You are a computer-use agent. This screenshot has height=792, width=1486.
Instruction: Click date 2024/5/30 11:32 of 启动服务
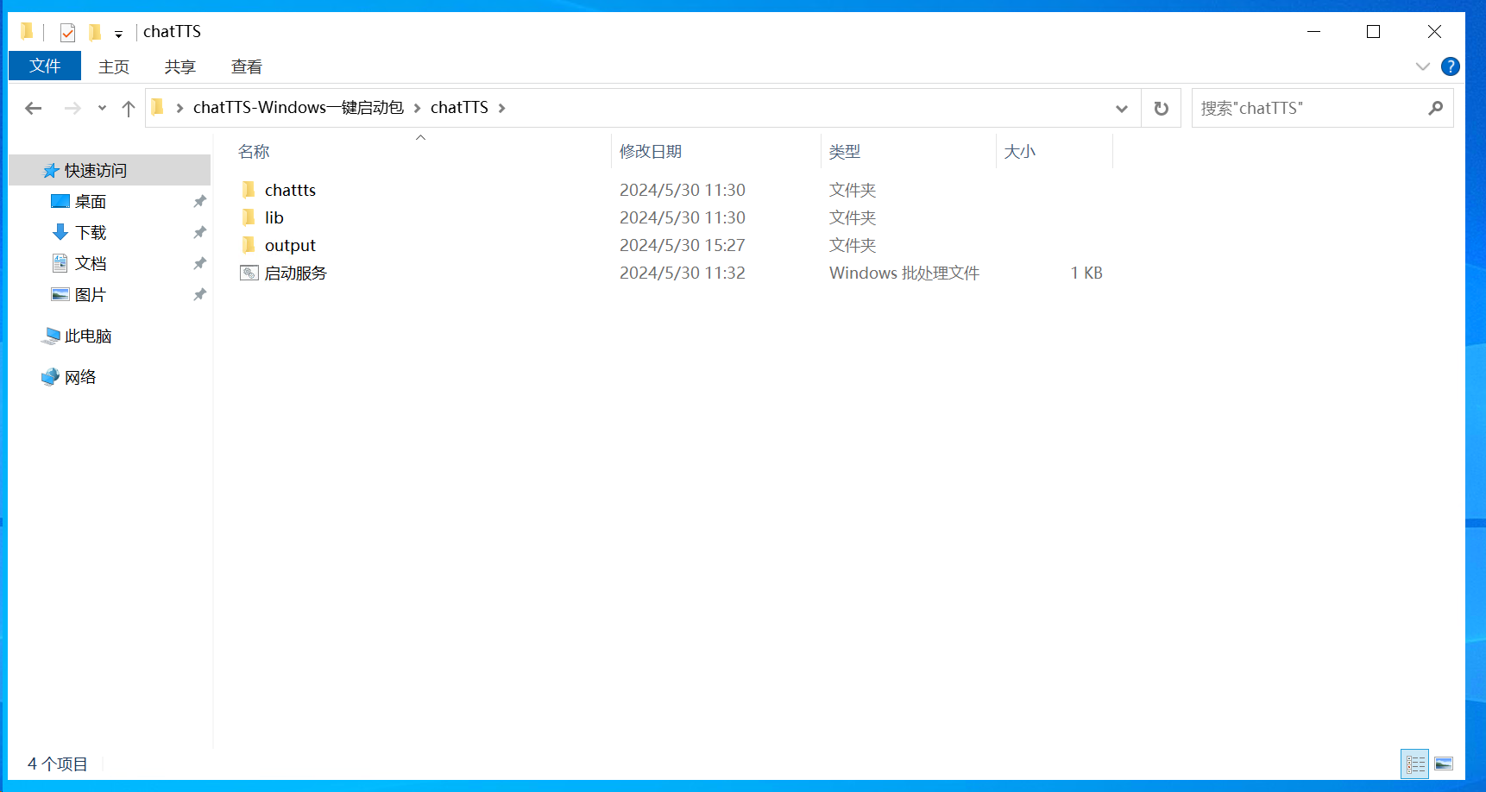(x=683, y=273)
